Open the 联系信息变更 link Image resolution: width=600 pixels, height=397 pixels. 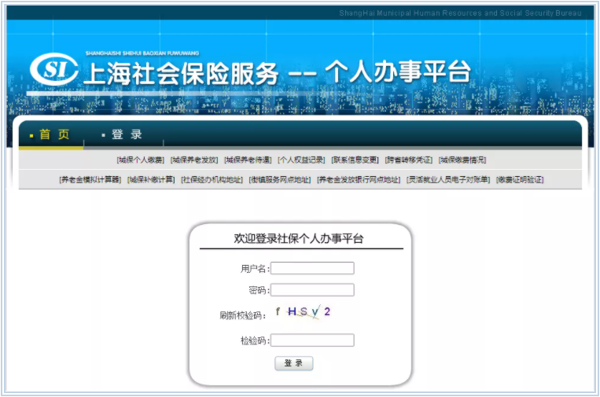pos(355,160)
